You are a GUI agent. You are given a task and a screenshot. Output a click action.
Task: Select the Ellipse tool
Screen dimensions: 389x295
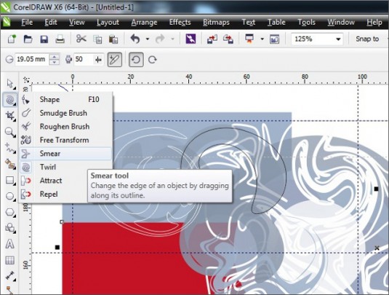click(x=10, y=196)
